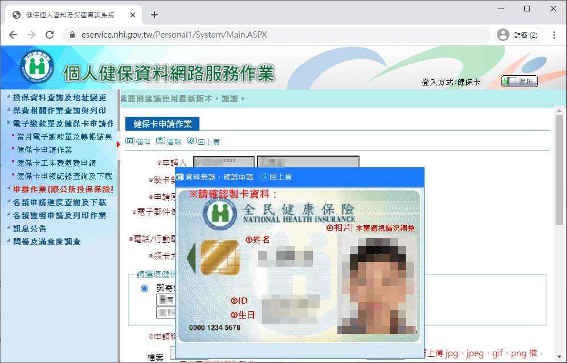Click the address bar URL
The image size is (567, 363).
point(174,35)
